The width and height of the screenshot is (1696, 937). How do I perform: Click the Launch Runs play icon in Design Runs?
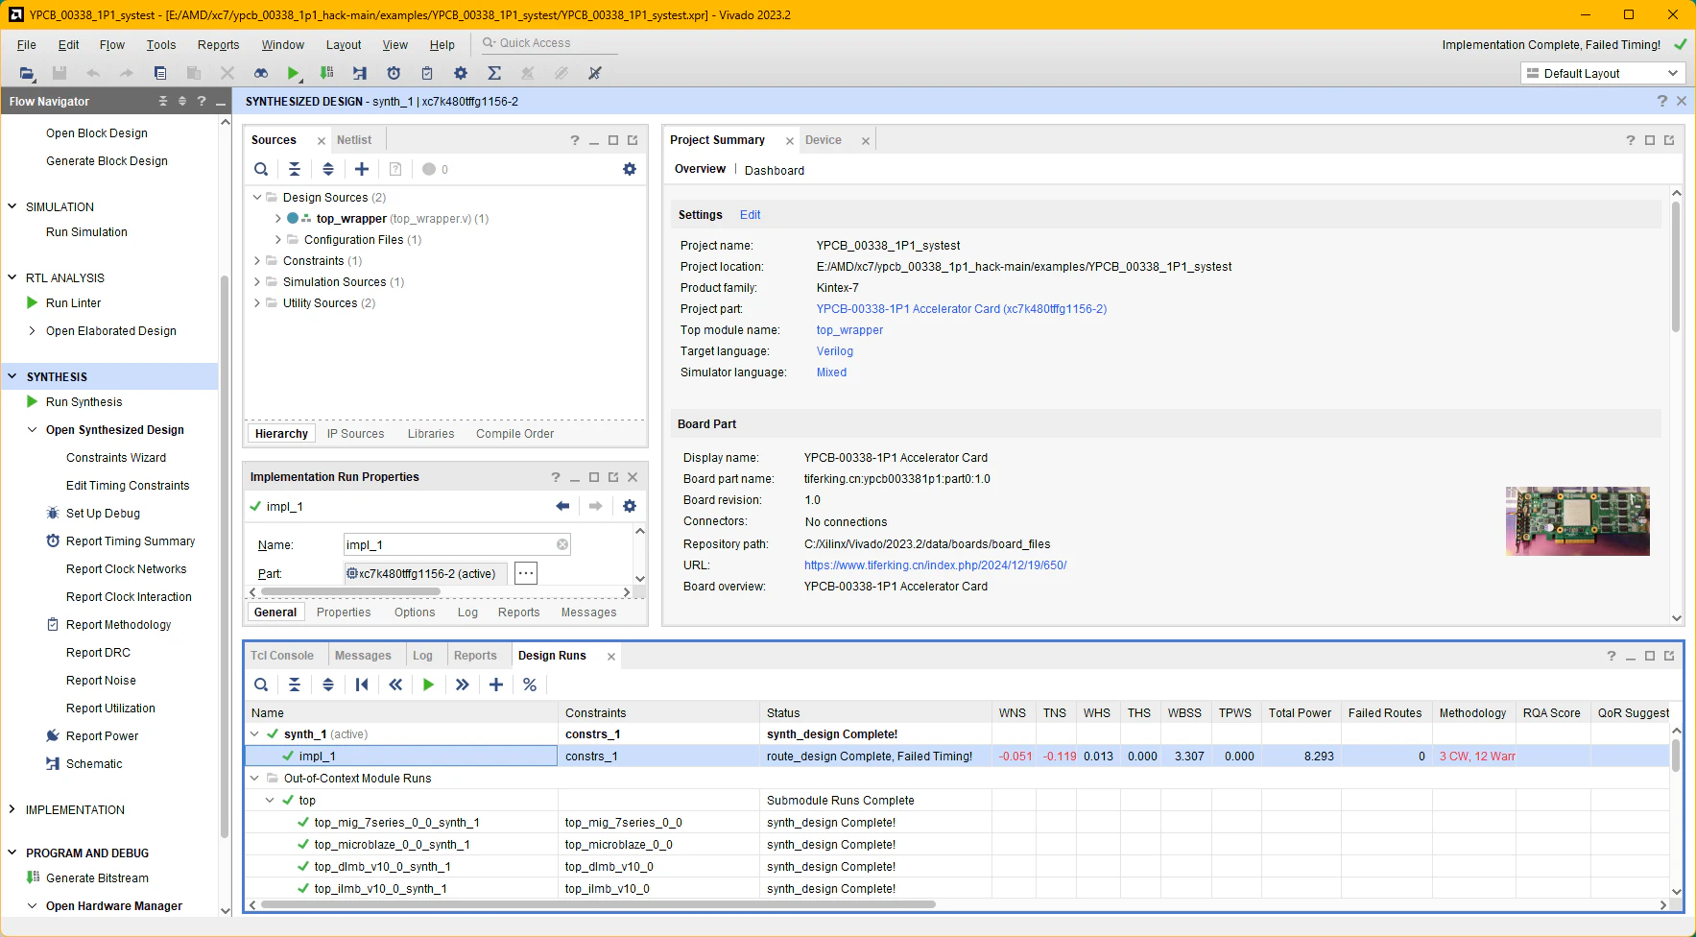pos(428,685)
